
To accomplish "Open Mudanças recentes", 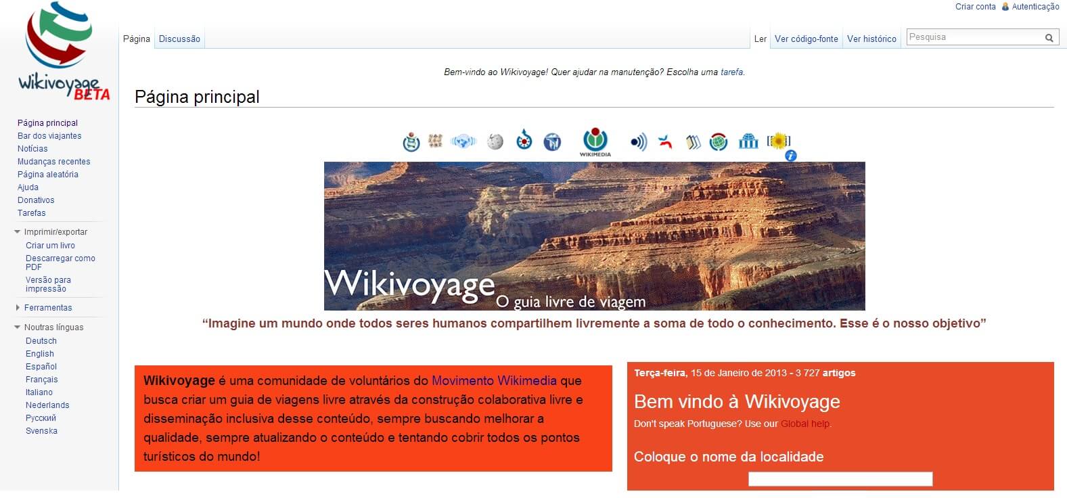I will [x=53, y=162].
